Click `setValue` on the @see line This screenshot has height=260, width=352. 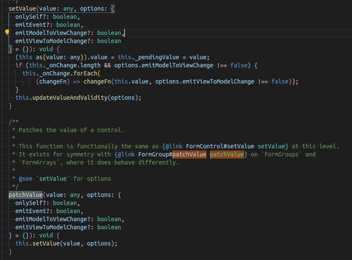pos(53,179)
